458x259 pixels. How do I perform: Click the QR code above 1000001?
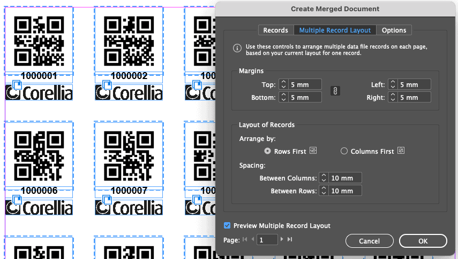tap(39, 41)
